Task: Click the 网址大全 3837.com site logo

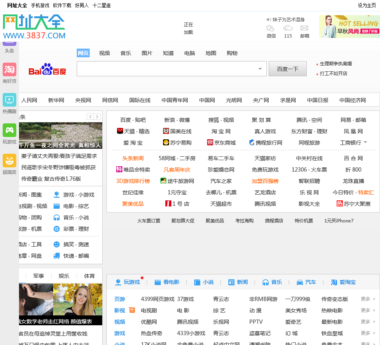Action: (x=34, y=27)
